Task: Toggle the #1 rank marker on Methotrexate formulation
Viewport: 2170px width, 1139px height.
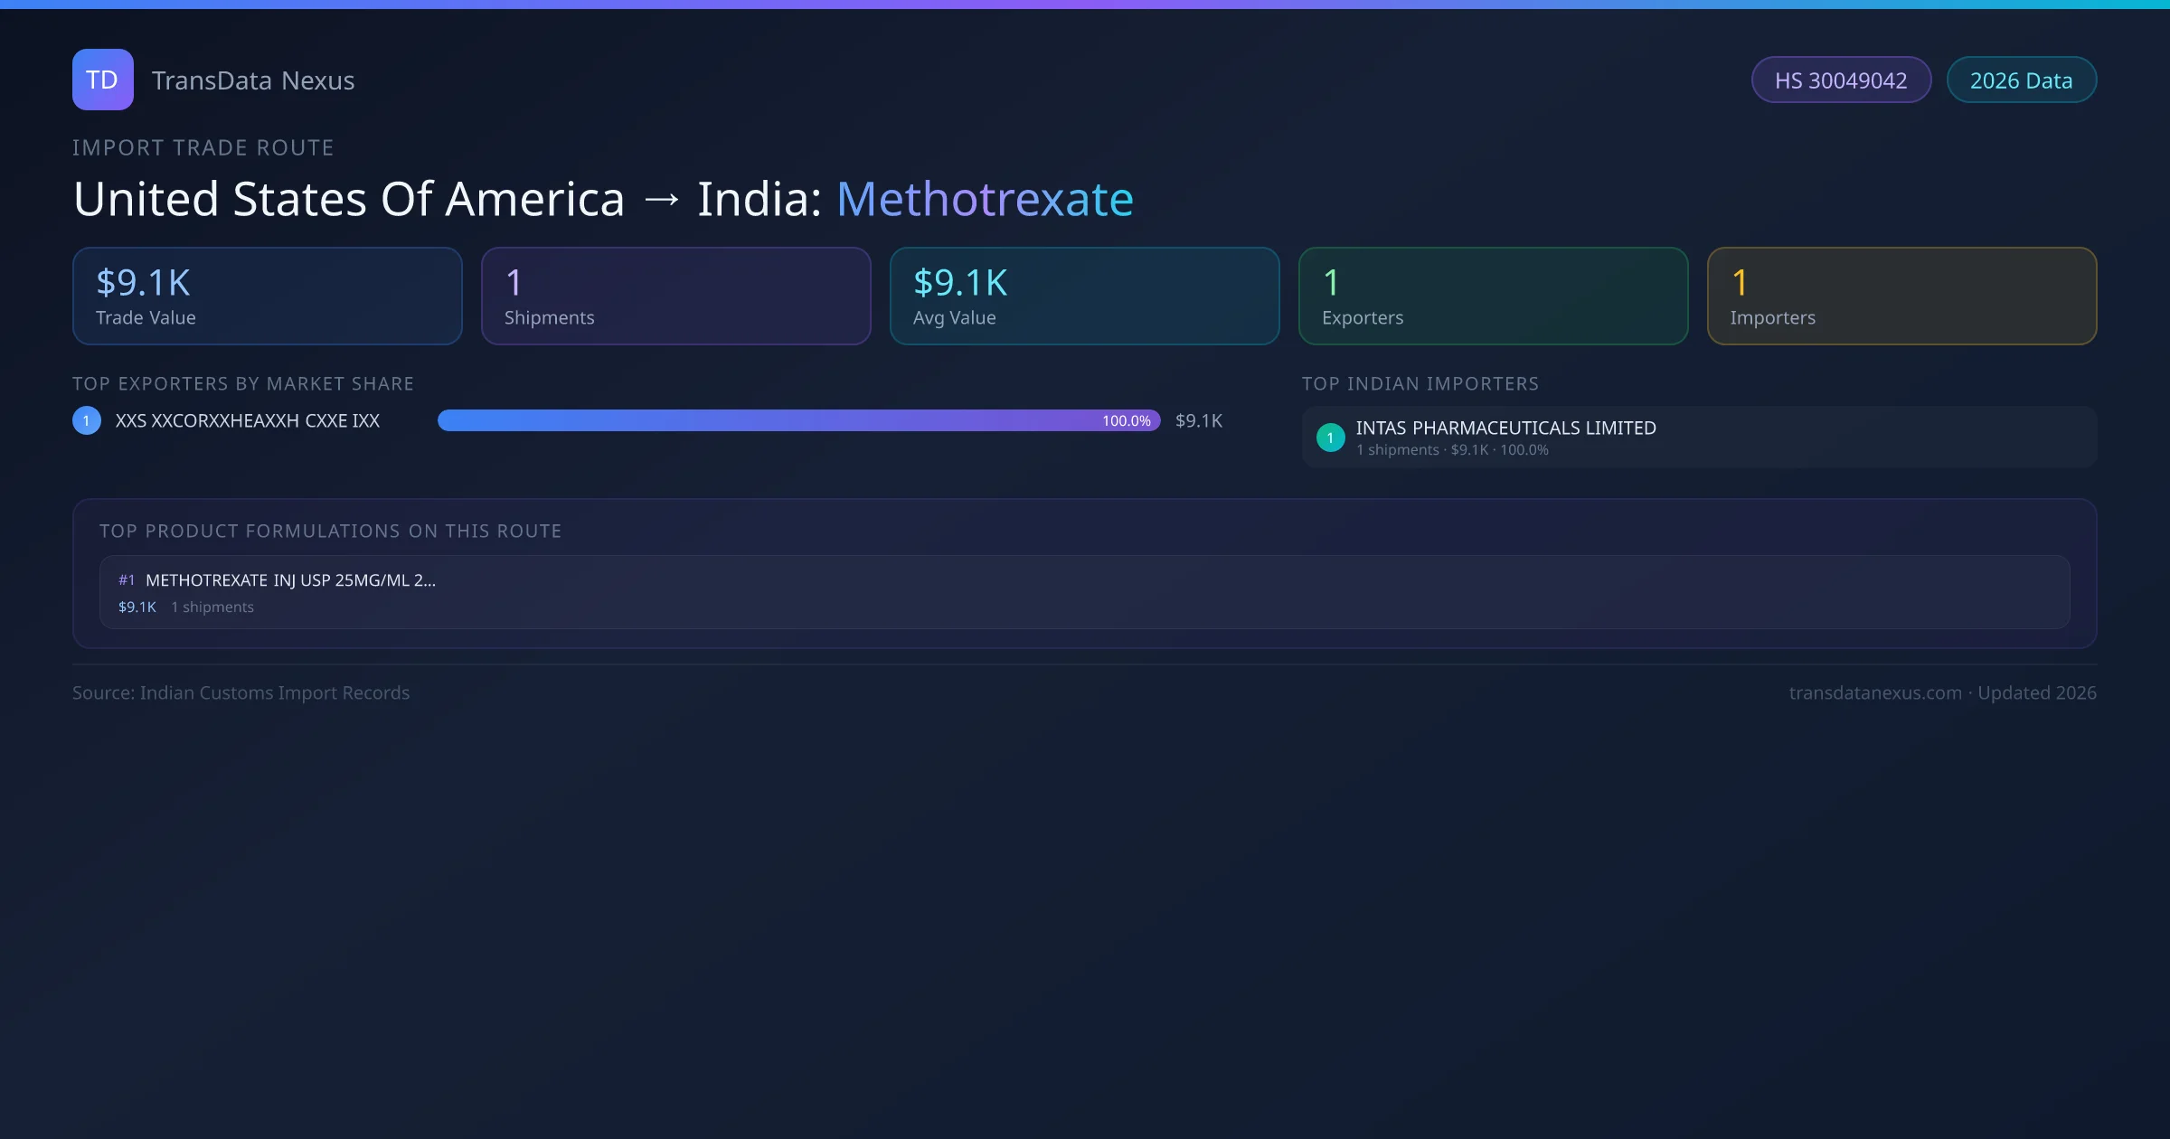Action: pos(126,579)
